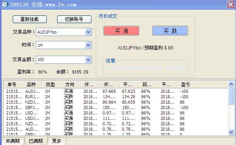Click the 切换账号 button
236x145 pixels.
74,19
